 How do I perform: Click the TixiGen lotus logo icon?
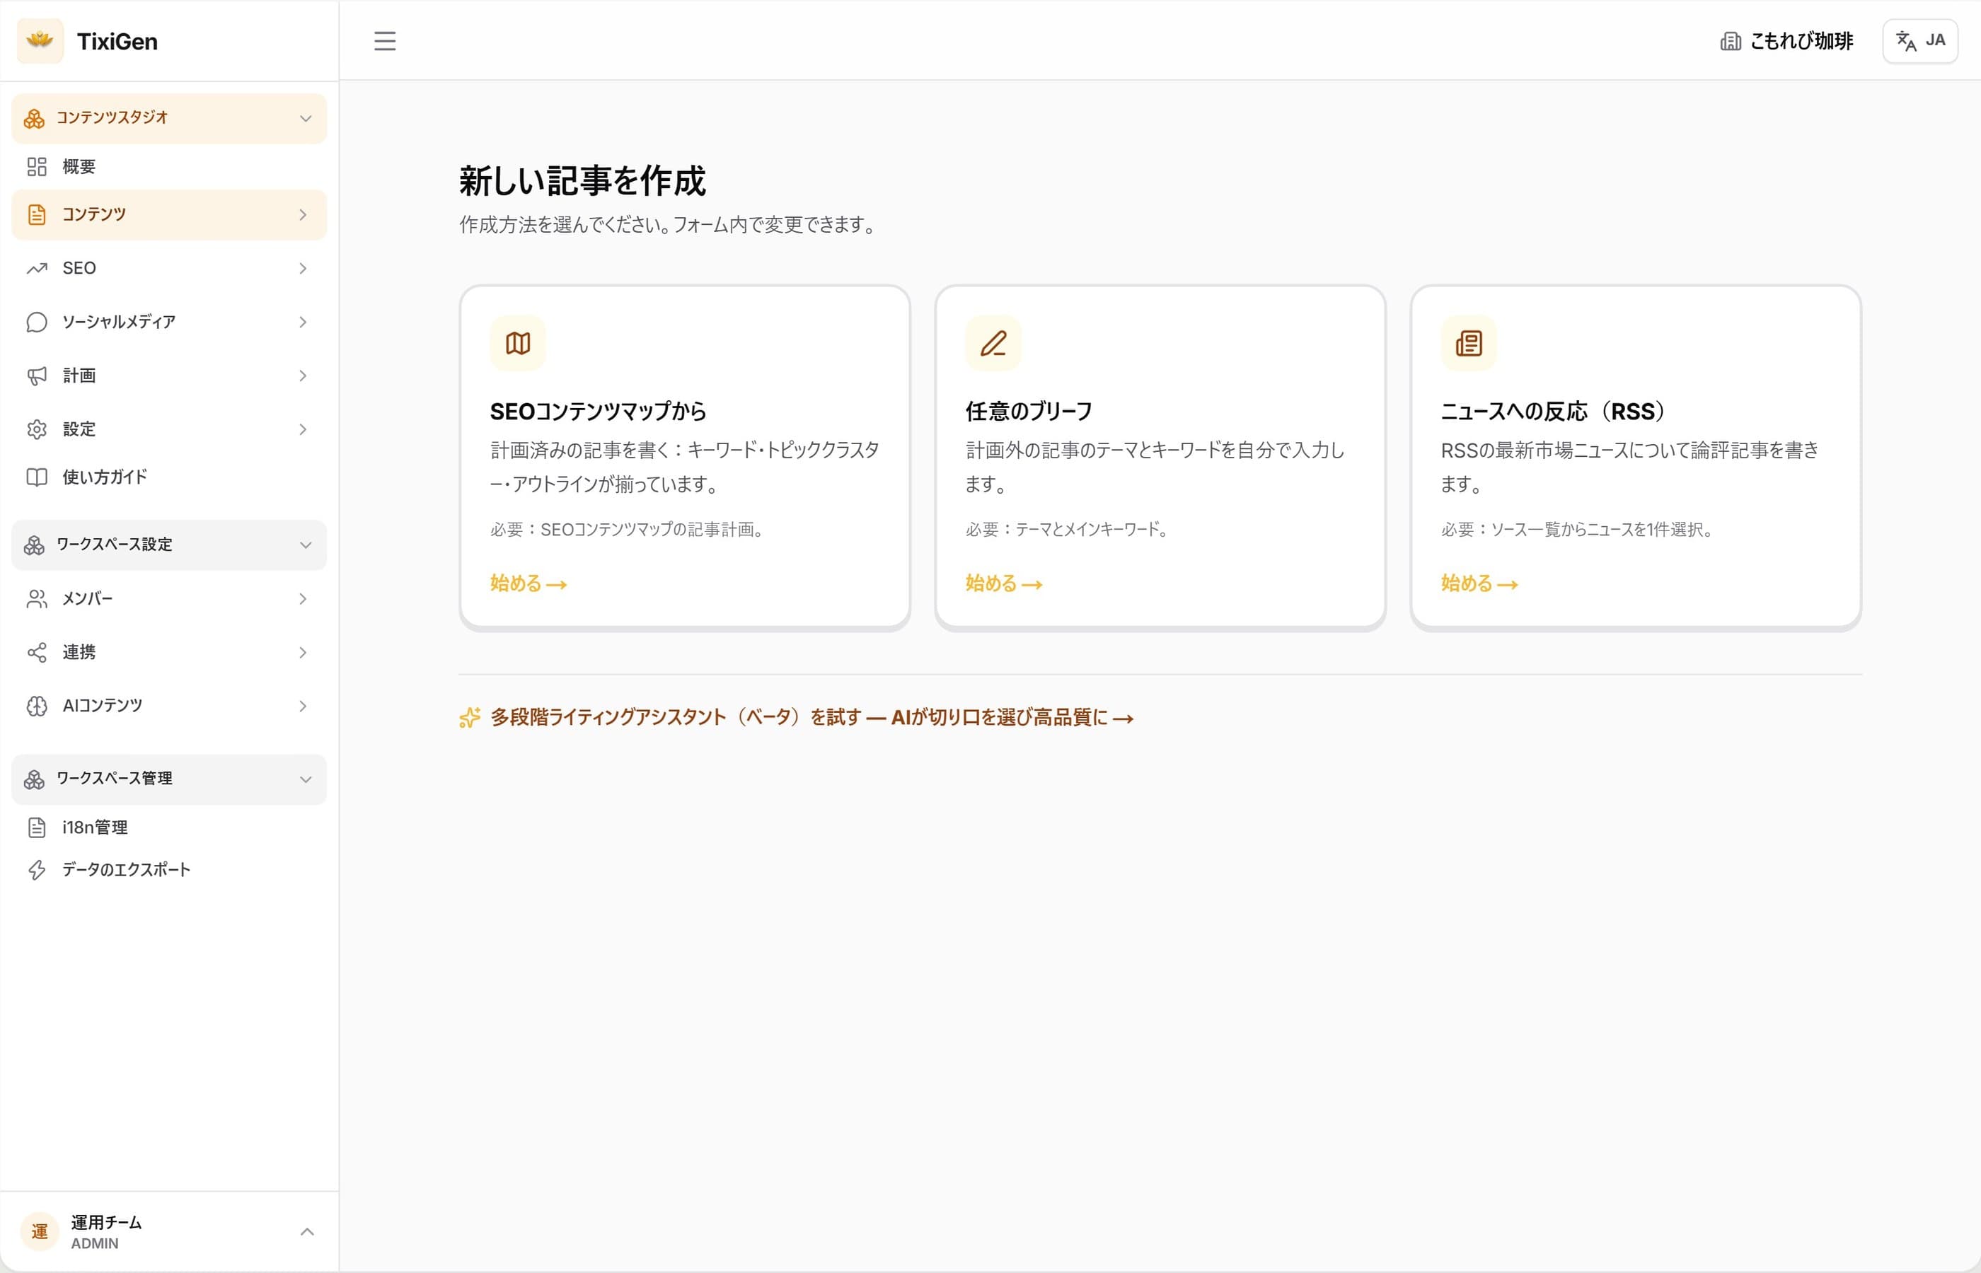point(40,40)
